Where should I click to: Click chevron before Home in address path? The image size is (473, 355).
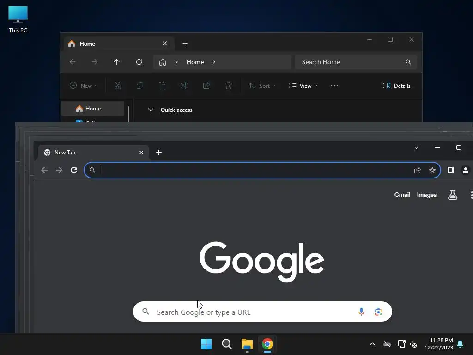click(176, 62)
